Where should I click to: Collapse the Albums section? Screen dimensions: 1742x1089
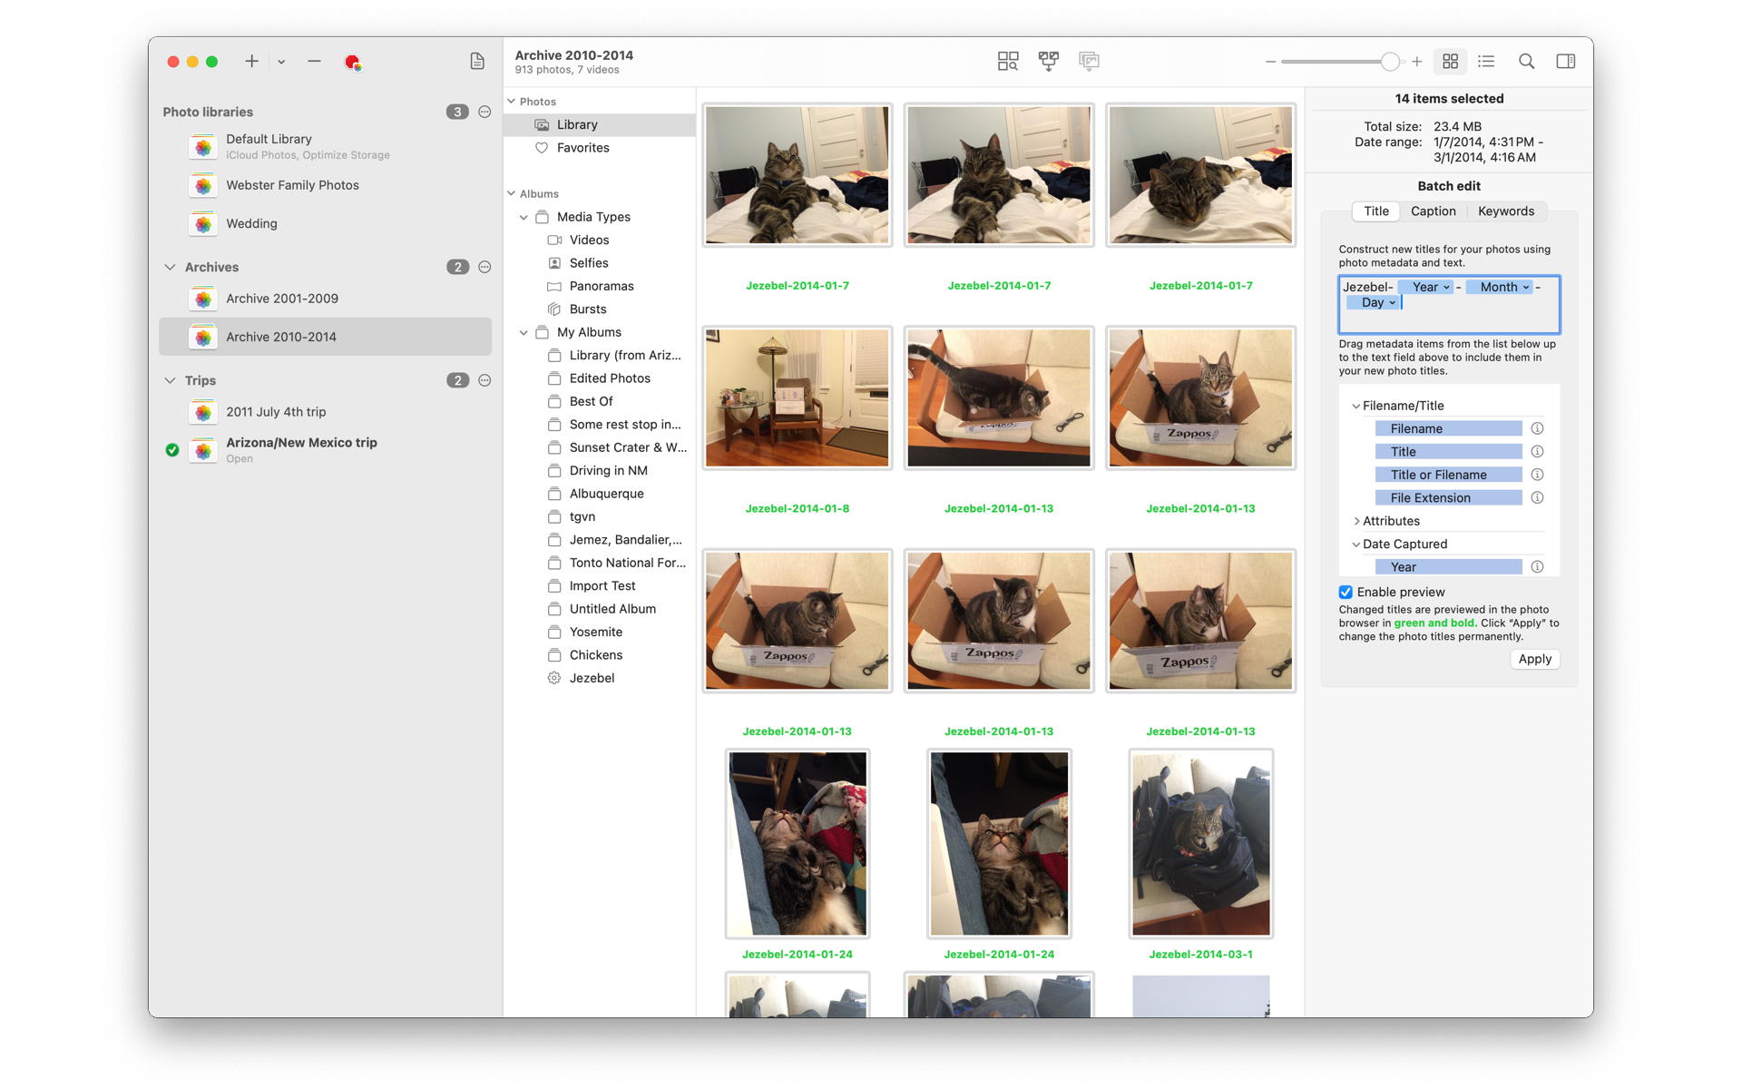(511, 193)
